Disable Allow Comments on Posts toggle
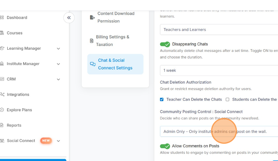 click(x=165, y=146)
